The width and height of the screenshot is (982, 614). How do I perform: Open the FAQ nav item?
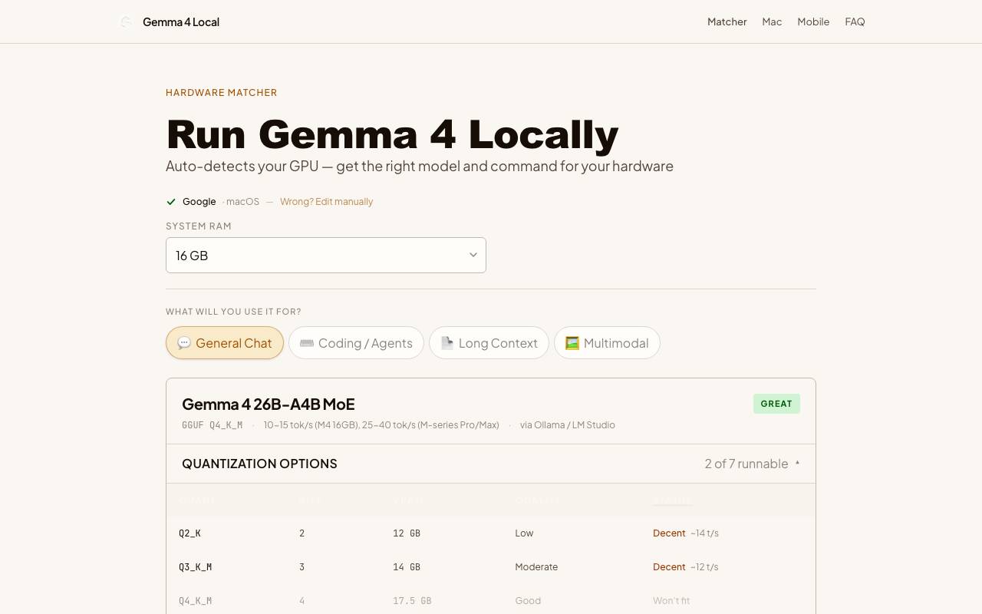855,22
